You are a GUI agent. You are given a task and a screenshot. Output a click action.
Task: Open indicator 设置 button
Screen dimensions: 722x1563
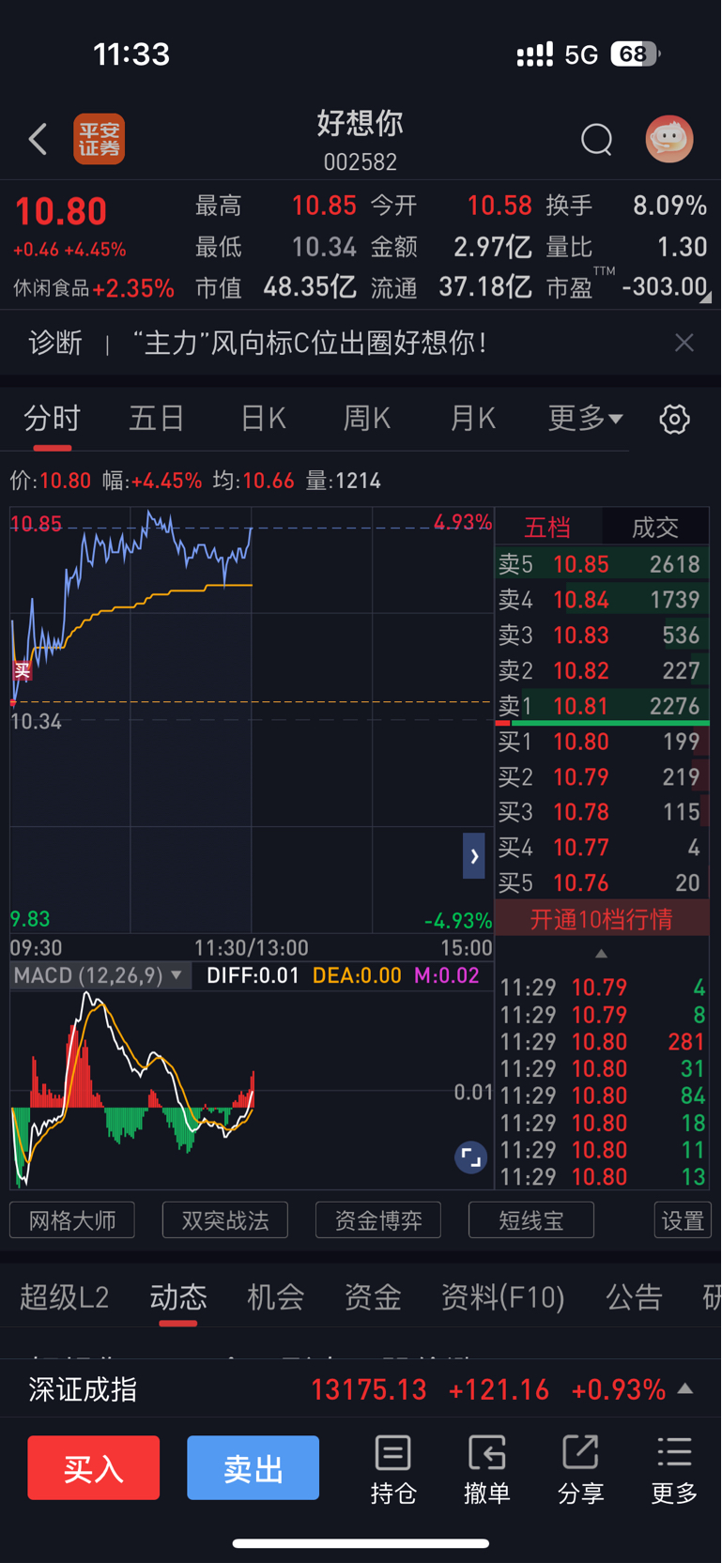[x=683, y=1220]
